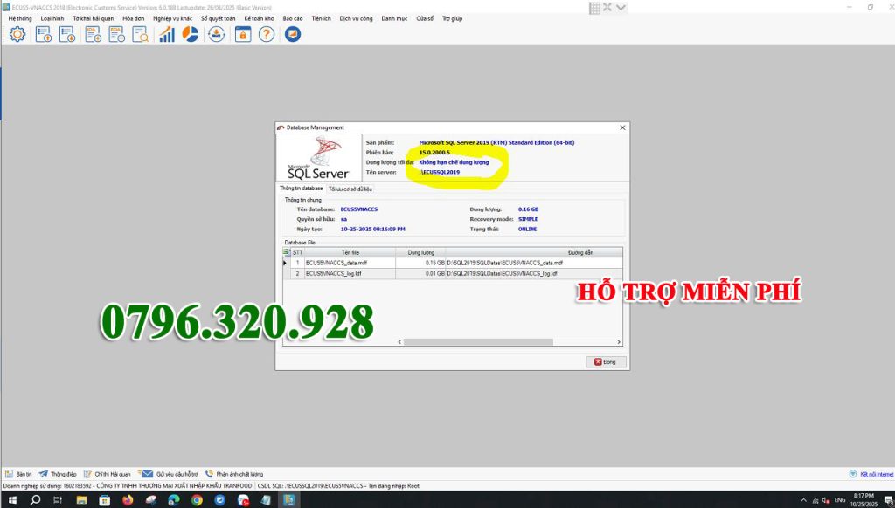This screenshot has height=508, width=895.
Task: Click the file grid horizontal scrollbar
Action: [450, 342]
